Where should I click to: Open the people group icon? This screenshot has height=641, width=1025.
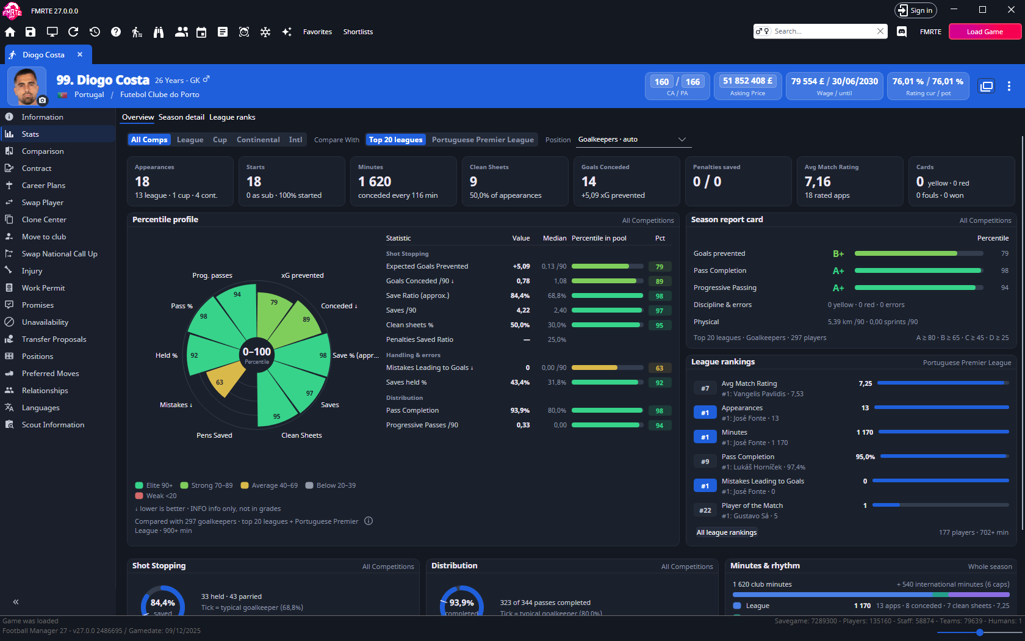(181, 32)
